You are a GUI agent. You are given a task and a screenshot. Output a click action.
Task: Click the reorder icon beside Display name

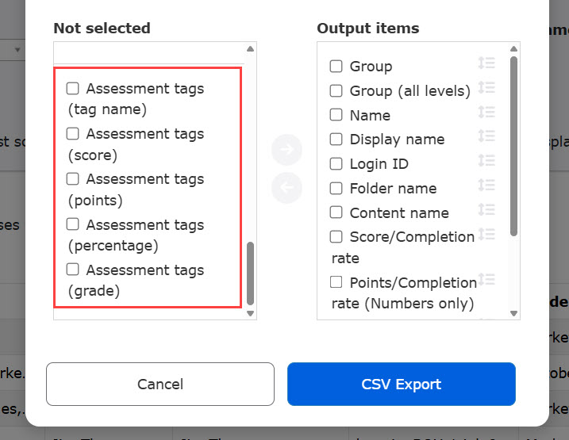486,137
